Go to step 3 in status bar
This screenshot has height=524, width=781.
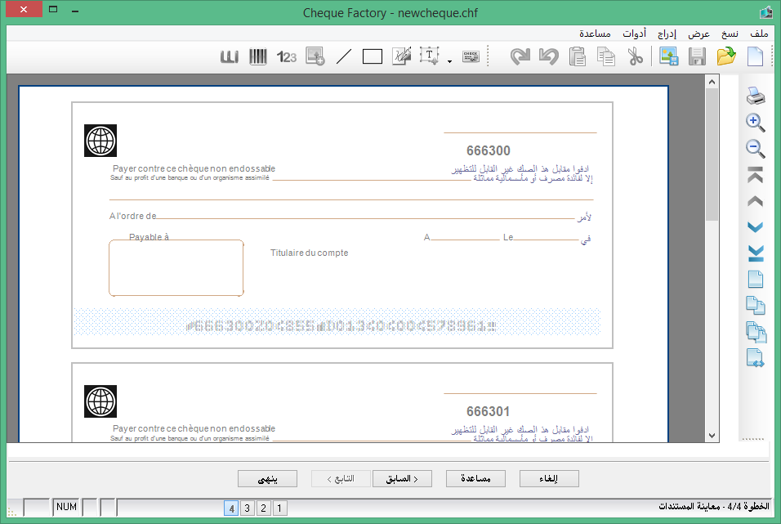tap(247, 508)
